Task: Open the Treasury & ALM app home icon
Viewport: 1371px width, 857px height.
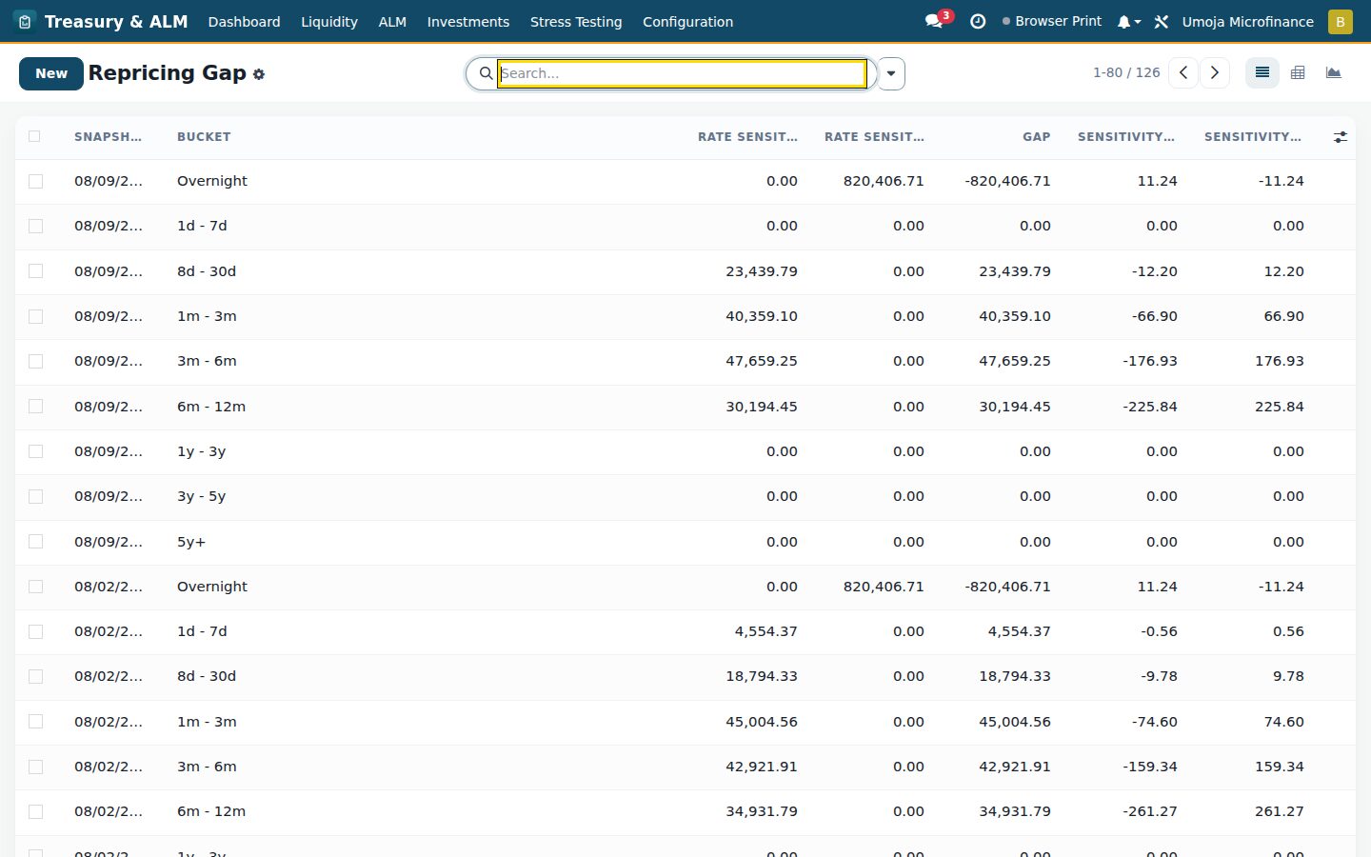Action: tap(26, 21)
